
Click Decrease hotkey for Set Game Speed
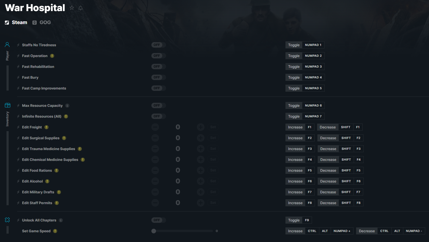367,231
